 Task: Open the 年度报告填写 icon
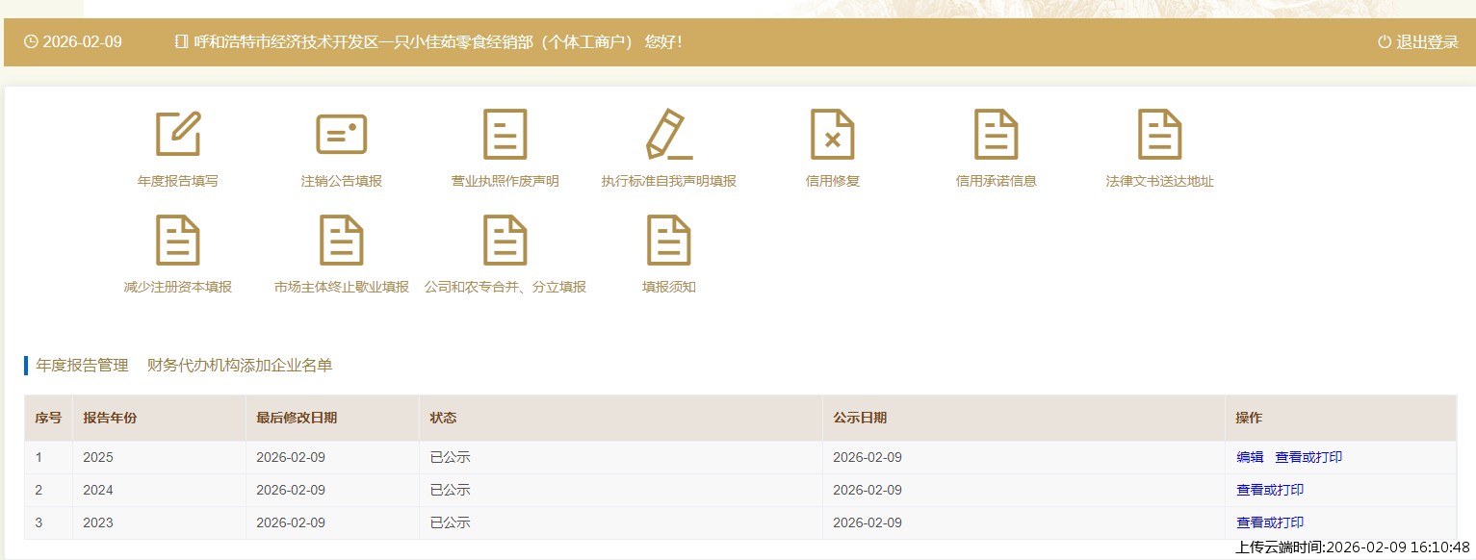pos(178,134)
